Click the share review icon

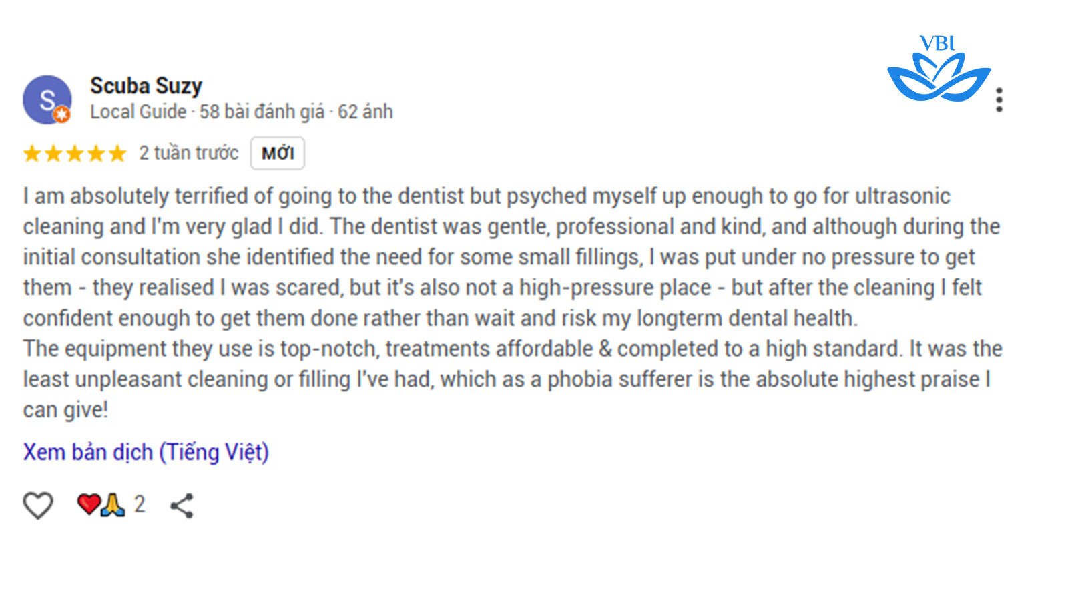(x=182, y=506)
